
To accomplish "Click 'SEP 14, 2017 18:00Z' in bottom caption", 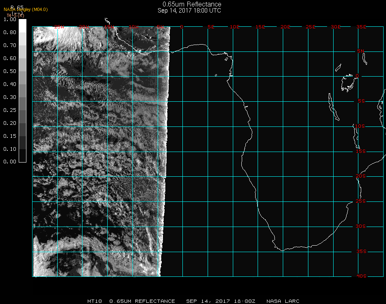I will coord(221,301).
